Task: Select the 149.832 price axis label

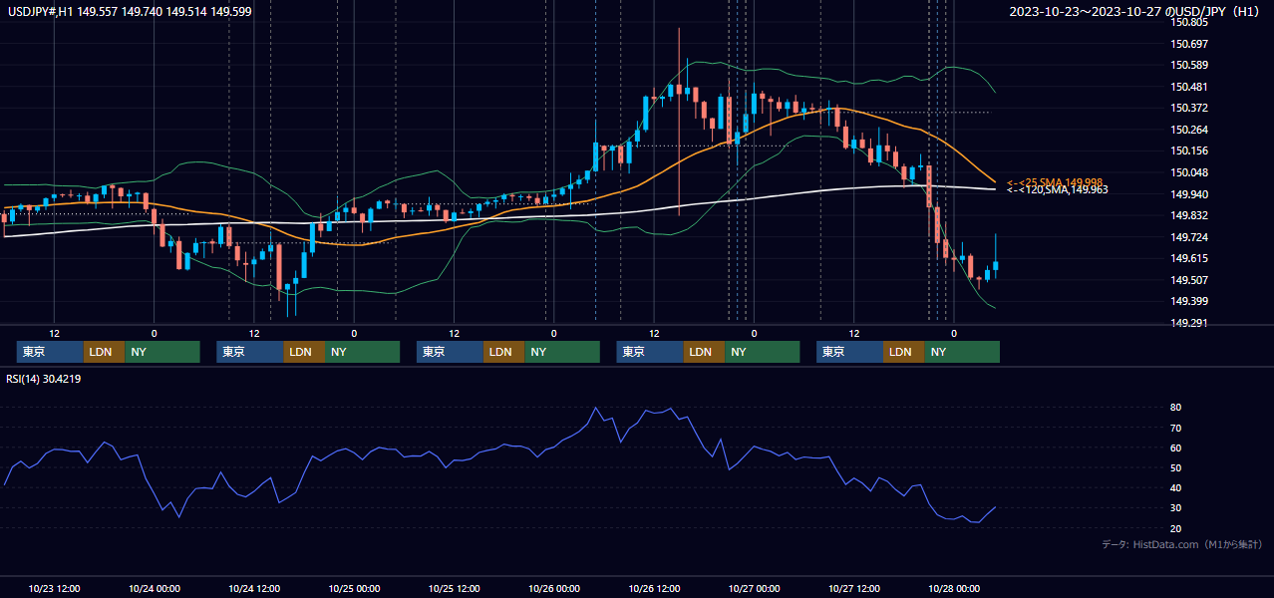Action: [1188, 215]
